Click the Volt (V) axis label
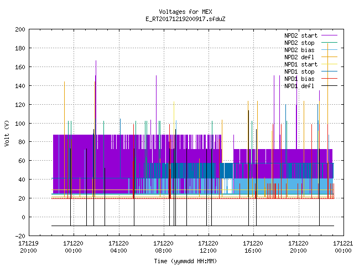 pos(7,133)
